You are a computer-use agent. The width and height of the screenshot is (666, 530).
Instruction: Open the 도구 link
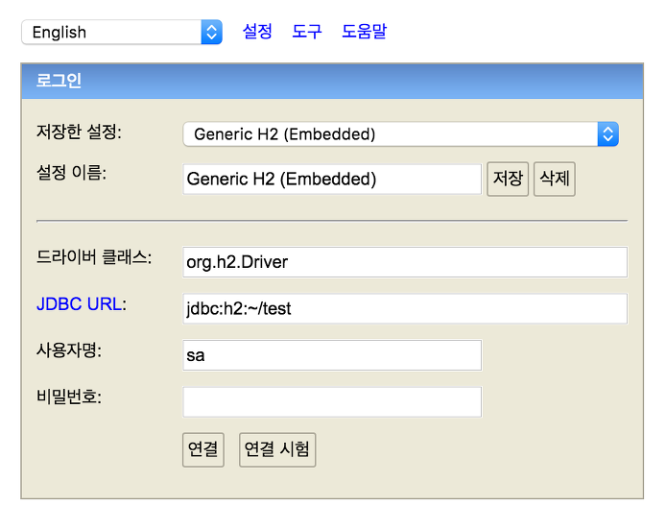(x=307, y=31)
